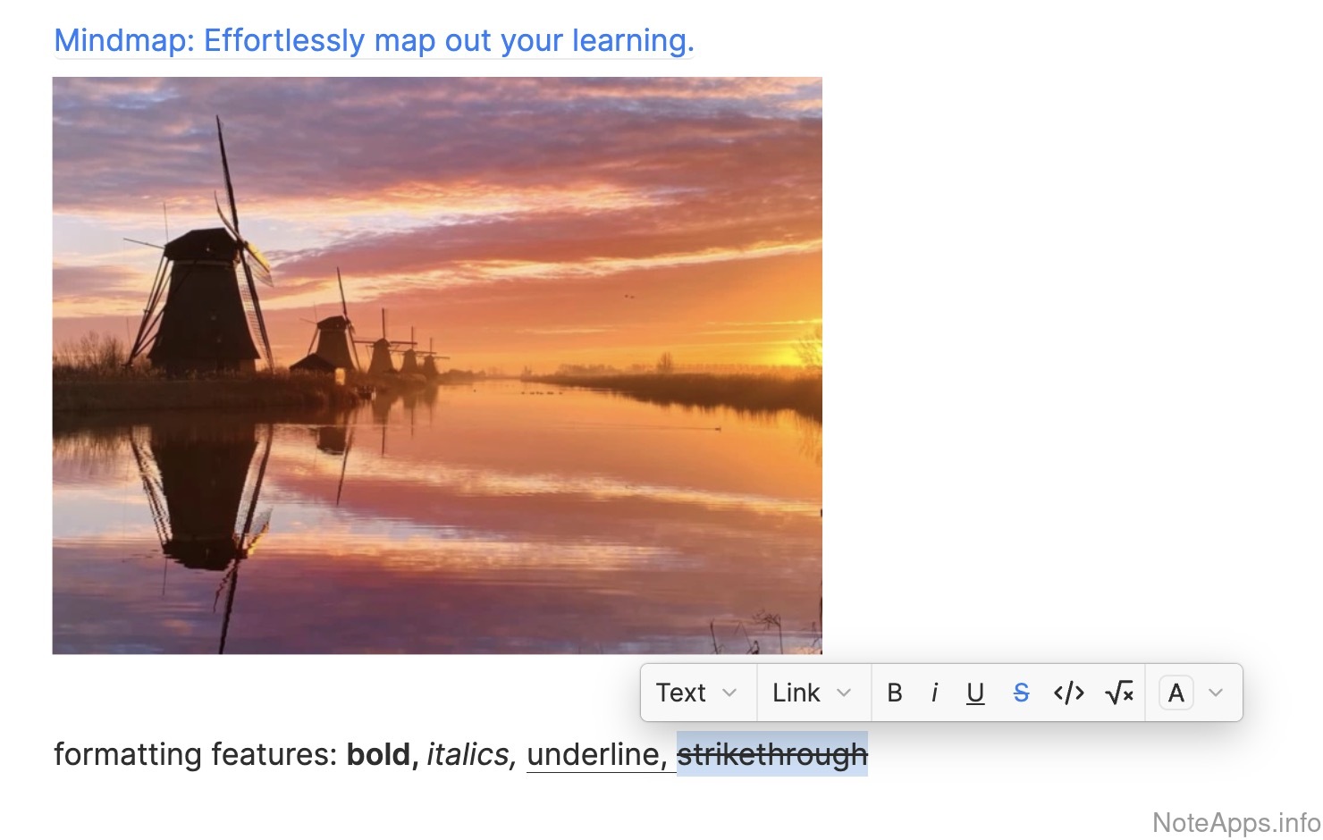The height and width of the screenshot is (840, 1323).
Task: Click the highlighted strikethrough word
Action: pyautogui.click(x=771, y=754)
